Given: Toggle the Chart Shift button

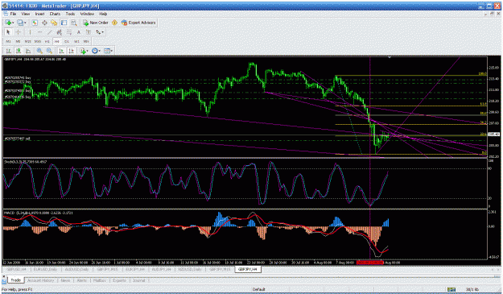Looking at the screenshot, I should (x=71, y=51).
